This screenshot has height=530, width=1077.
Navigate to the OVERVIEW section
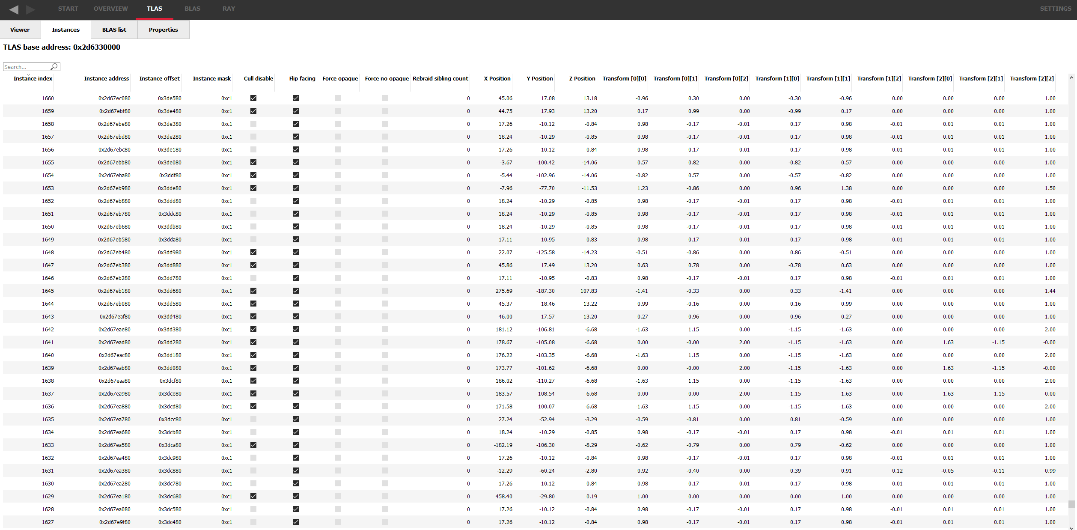click(110, 9)
